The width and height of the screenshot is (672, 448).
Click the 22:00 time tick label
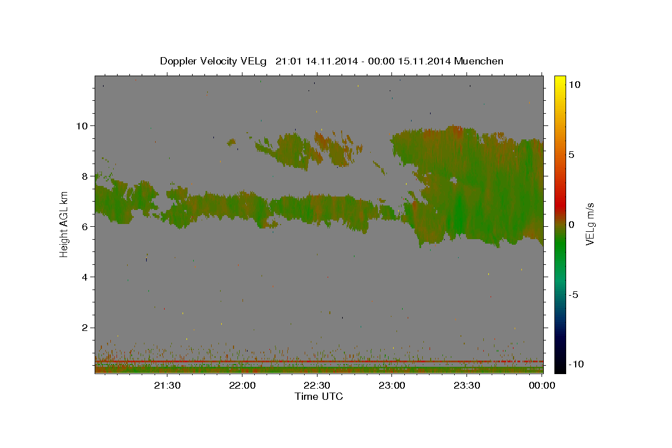pyautogui.click(x=242, y=385)
